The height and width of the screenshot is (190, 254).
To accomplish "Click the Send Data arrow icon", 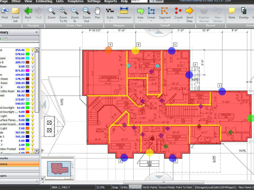I will pyautogui.click(x=189, y=11).
